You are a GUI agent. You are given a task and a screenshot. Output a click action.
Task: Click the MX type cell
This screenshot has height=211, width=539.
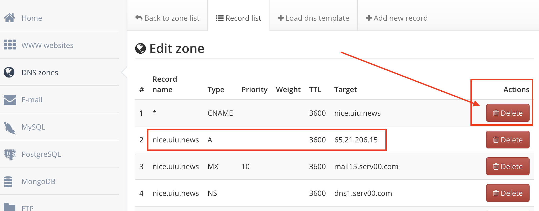(213, 166)
